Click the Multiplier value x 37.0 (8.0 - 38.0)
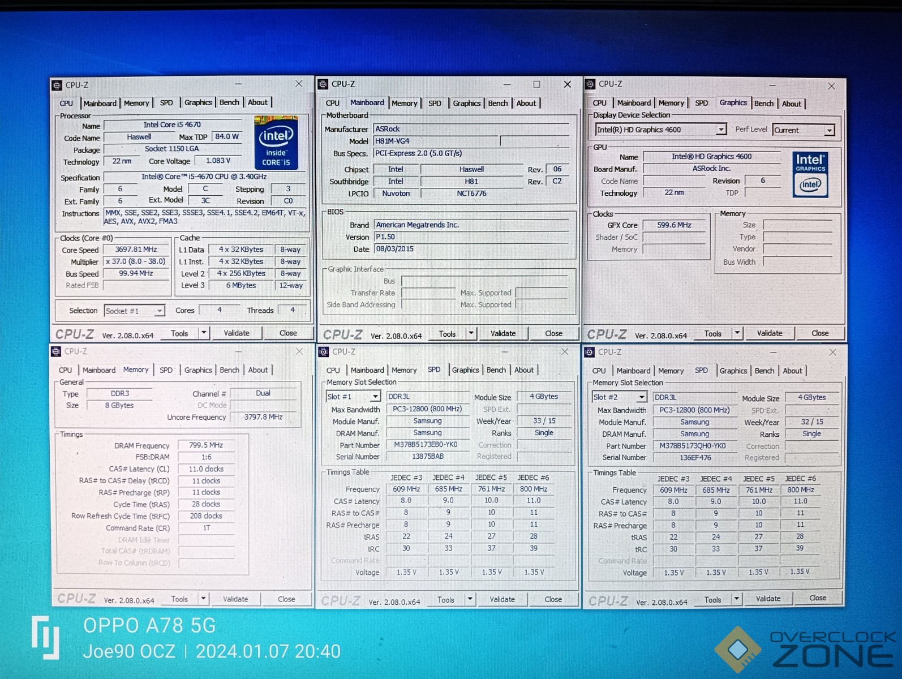902x679 pixels. [x=136, y=261]
